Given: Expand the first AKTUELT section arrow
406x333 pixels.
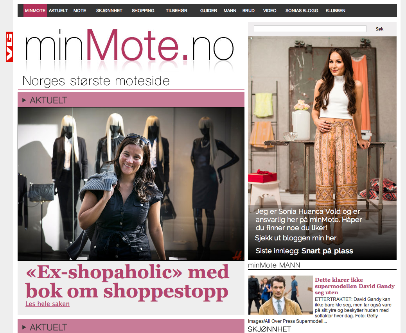Looking at the screenshot, I should [24, 100].
